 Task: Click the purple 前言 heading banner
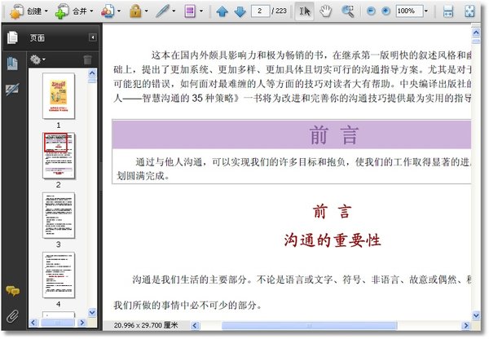(292, 134)
